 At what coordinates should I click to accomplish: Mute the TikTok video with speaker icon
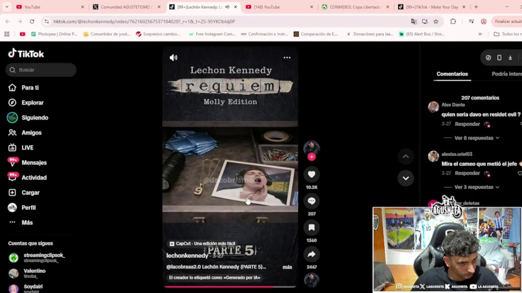point(173,58)
